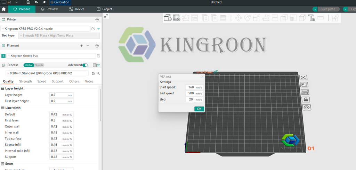356x170 pixels.
Task: Open the filament preset dropdown
Action: click(51, 56)
